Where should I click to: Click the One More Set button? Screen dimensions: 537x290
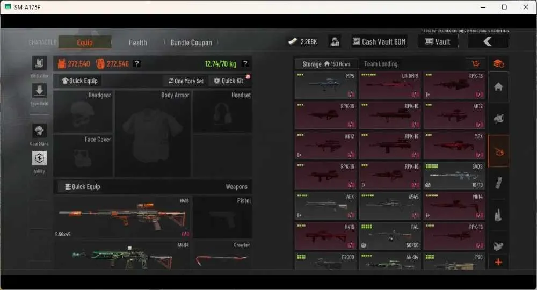[186, 81]
